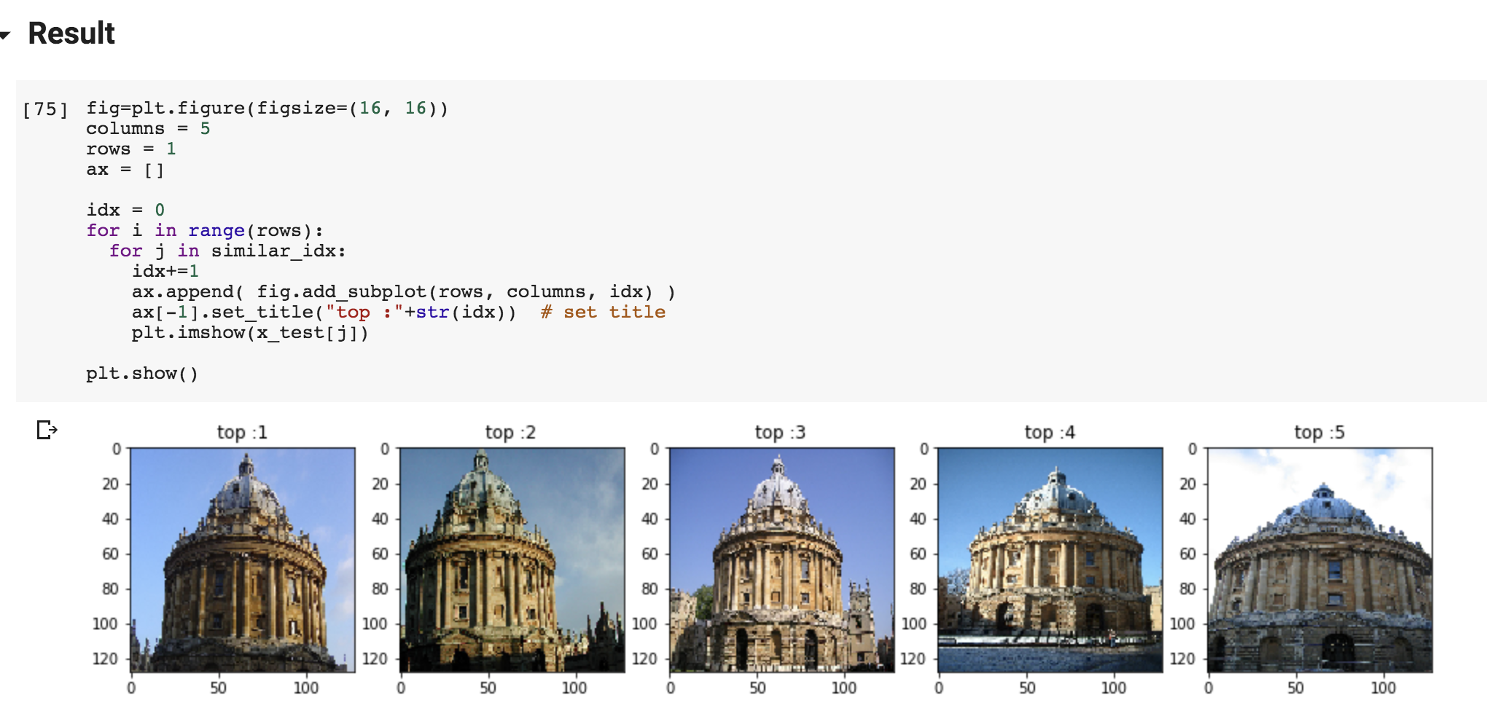The image size is (1487, 711).
Task: Click the disclosure triangle next to Result
Action: point(7,34)
